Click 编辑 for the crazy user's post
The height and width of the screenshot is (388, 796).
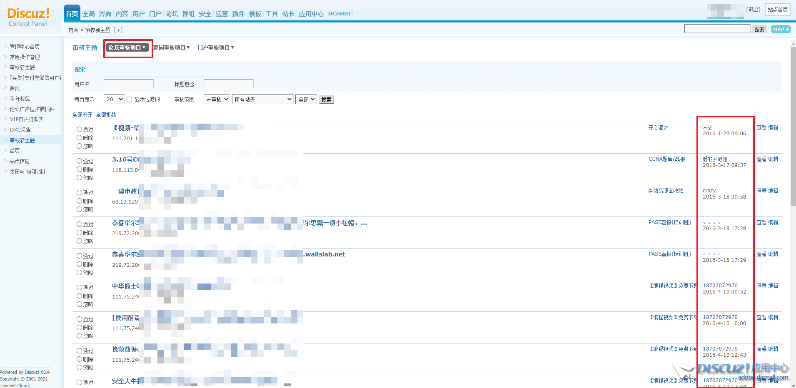pyautogui.click(x=773, y=191)
